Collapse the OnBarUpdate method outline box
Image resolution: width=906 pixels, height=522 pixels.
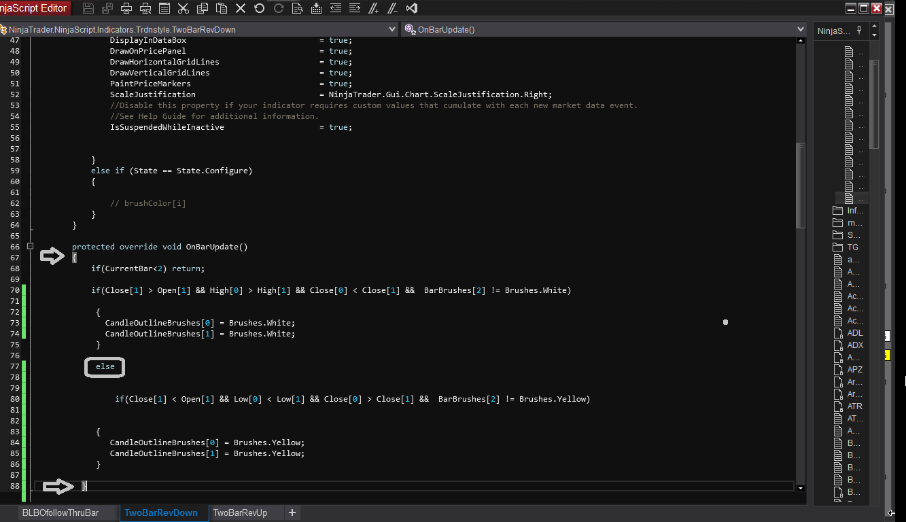[x=30, y=247]
